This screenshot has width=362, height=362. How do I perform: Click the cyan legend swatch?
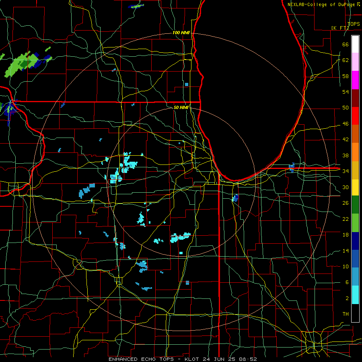(355, 295)
